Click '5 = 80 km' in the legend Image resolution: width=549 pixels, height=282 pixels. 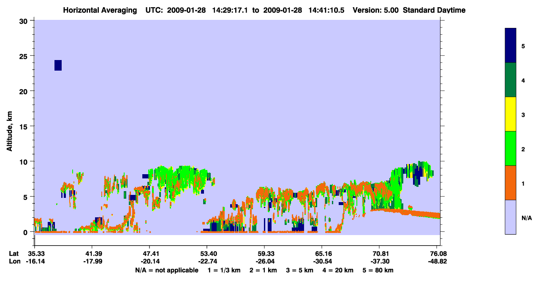coord(378,270)
